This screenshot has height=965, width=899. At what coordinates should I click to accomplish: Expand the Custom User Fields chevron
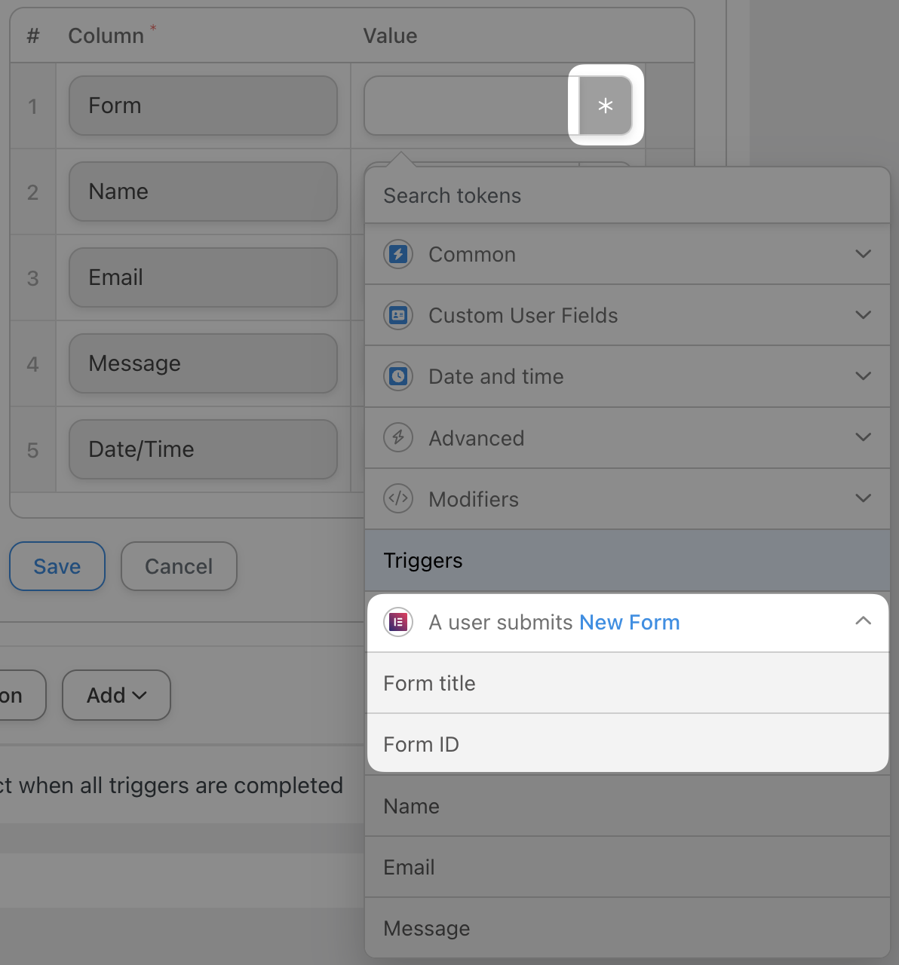coord(864,315)
